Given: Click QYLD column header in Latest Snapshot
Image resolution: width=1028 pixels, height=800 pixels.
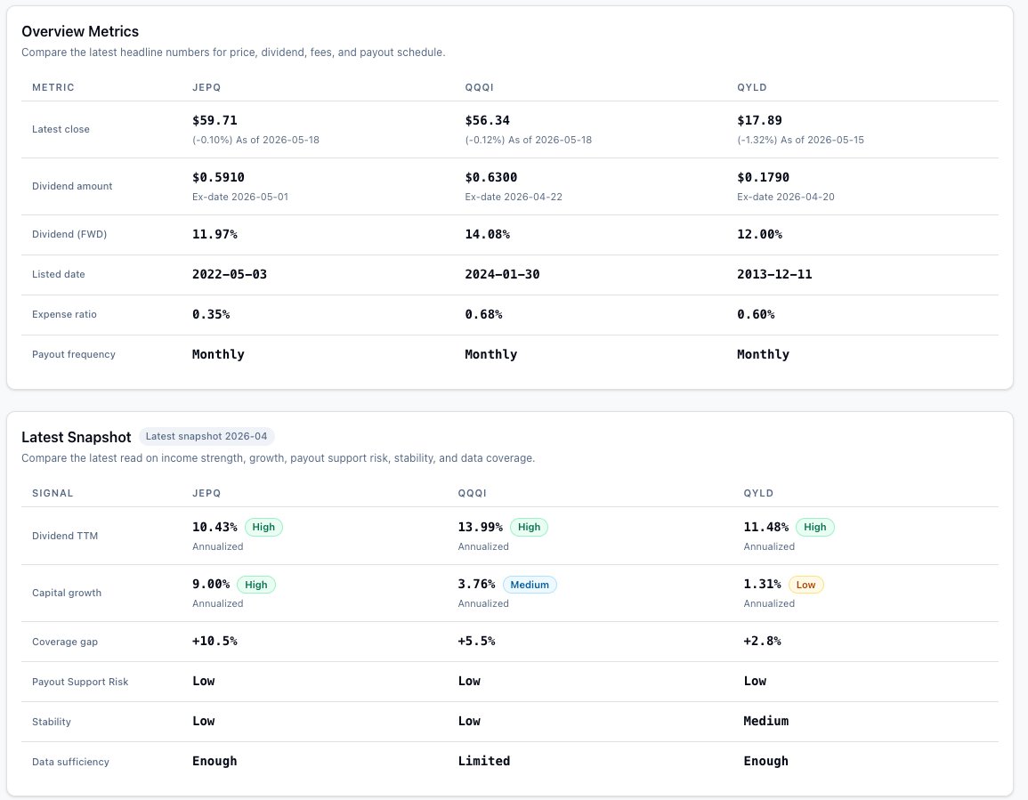Looking at the screenshot, I should tap(758, 493).
